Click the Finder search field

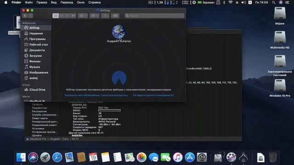click(154, 16)
